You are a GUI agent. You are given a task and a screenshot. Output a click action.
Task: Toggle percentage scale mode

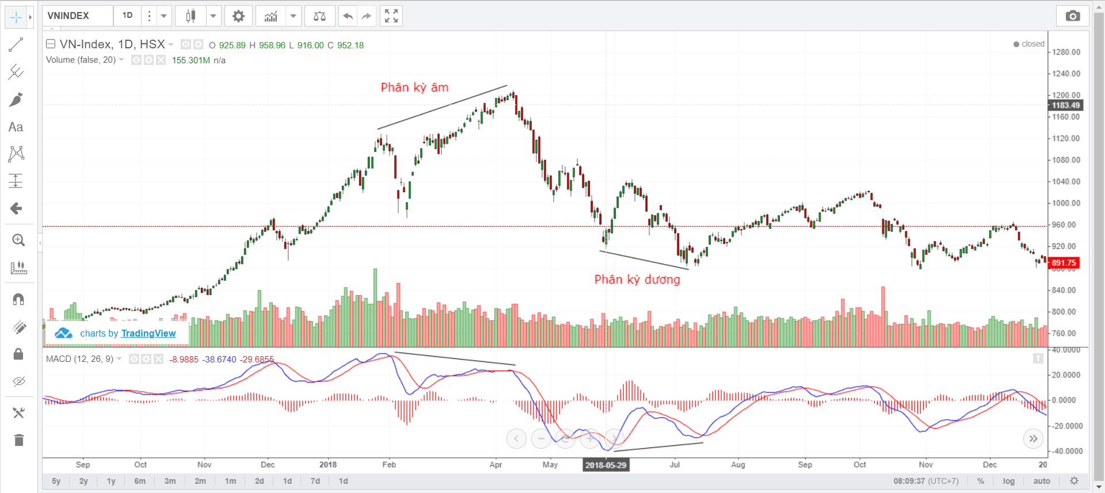[981, 481]
